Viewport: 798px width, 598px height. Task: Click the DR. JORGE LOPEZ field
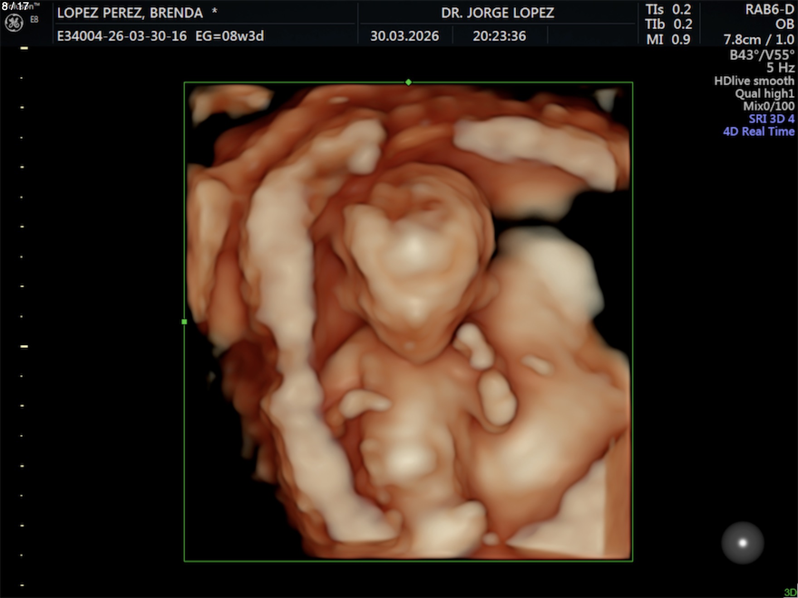pyautogui.click(x=497, y=13)
